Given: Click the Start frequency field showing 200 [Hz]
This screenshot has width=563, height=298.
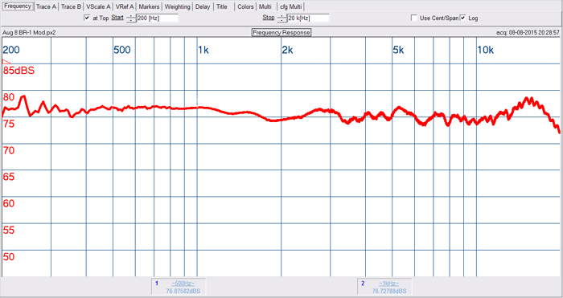Looking at the screenshot, I should click(158, 18).
